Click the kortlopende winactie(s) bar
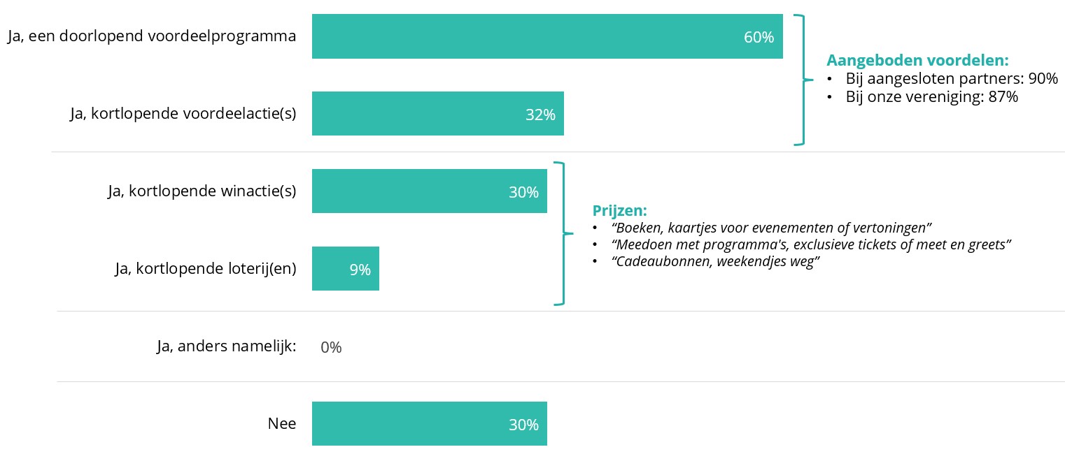The image size is (1065, 454). pyautogui.click(x=428, y=191)
